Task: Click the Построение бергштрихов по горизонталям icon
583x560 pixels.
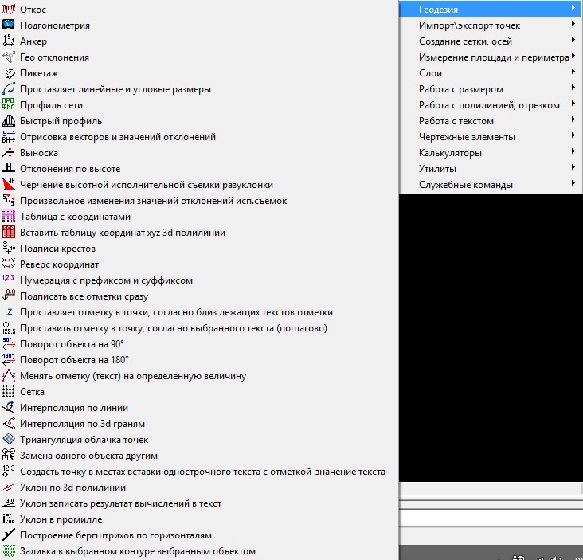Action: [9, 535]
